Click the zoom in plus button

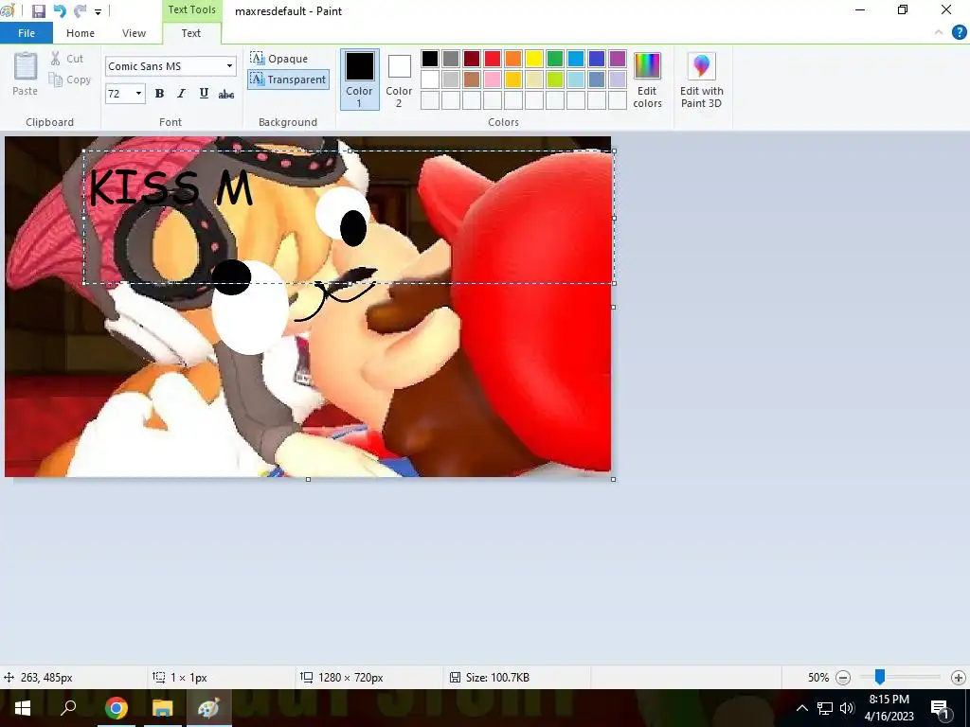[959, 678]
